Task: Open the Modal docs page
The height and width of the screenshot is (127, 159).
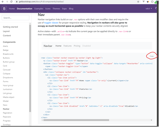Action: [6, 101]
